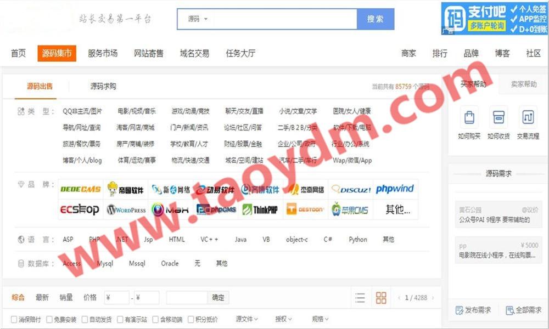The image size is (549, 329).
Task: Select the 电影/视频/音乐 category
Action: tap(137, 111)
